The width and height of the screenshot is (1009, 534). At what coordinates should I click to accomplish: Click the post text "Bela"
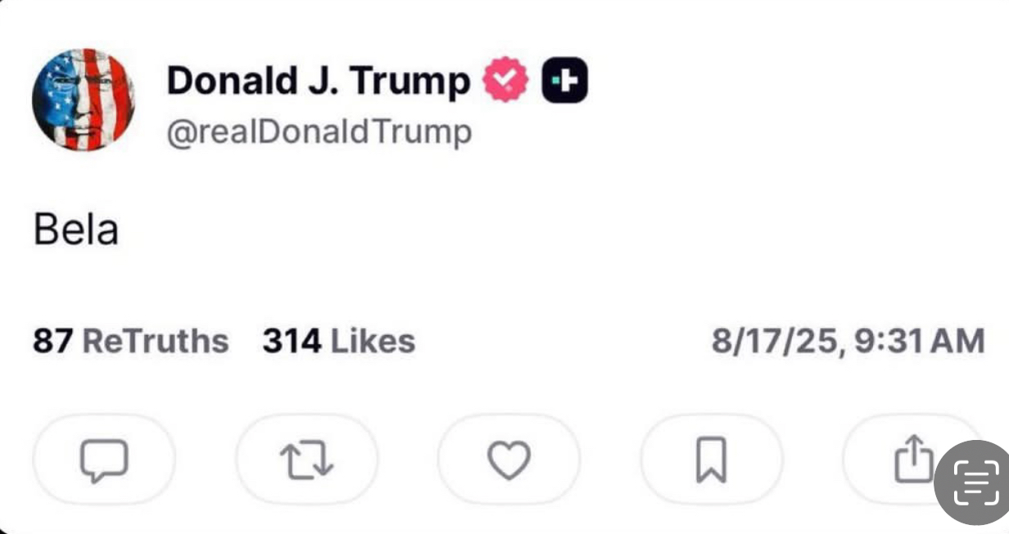pyautogui.click(x=76, y=230)
